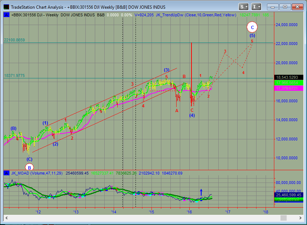Click the '16 date axis label
The width and height of the screenshot is (307, 225).
tap(189, 212)
